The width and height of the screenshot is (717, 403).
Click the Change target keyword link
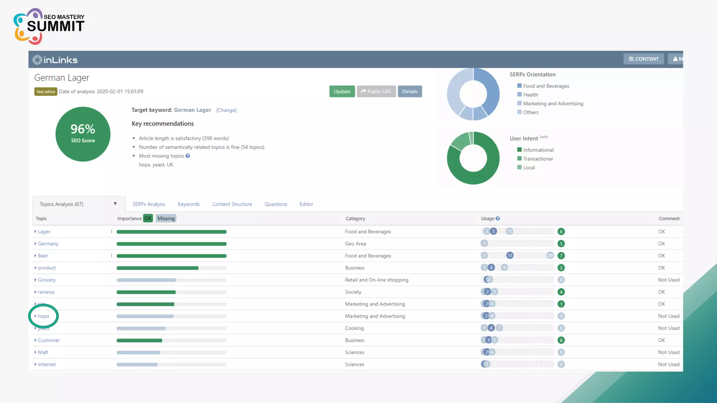(x=226, y=110)
